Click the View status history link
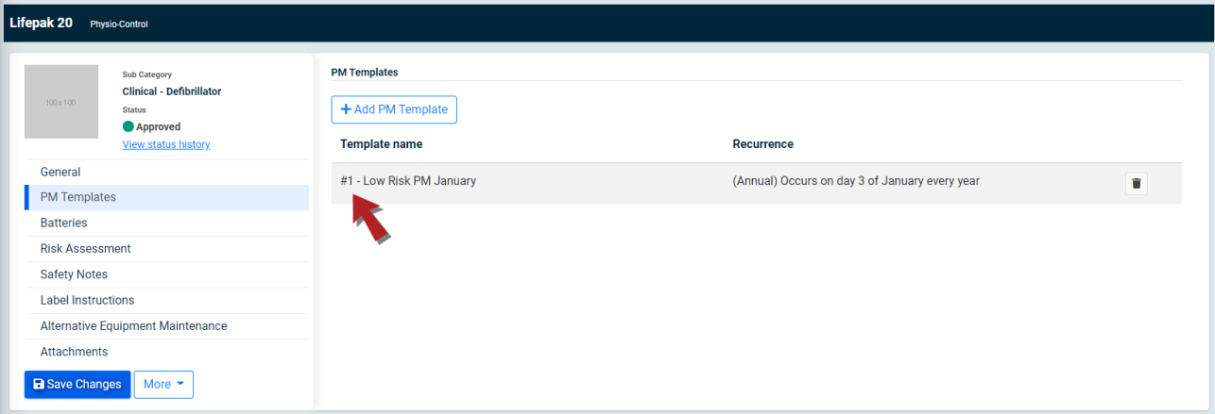The height and width of the screenshot is (414, 1215). [x=166, y=144]
